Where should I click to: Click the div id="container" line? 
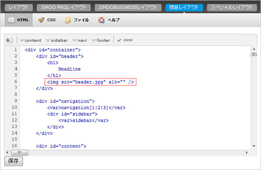click(x=53, y=50)
